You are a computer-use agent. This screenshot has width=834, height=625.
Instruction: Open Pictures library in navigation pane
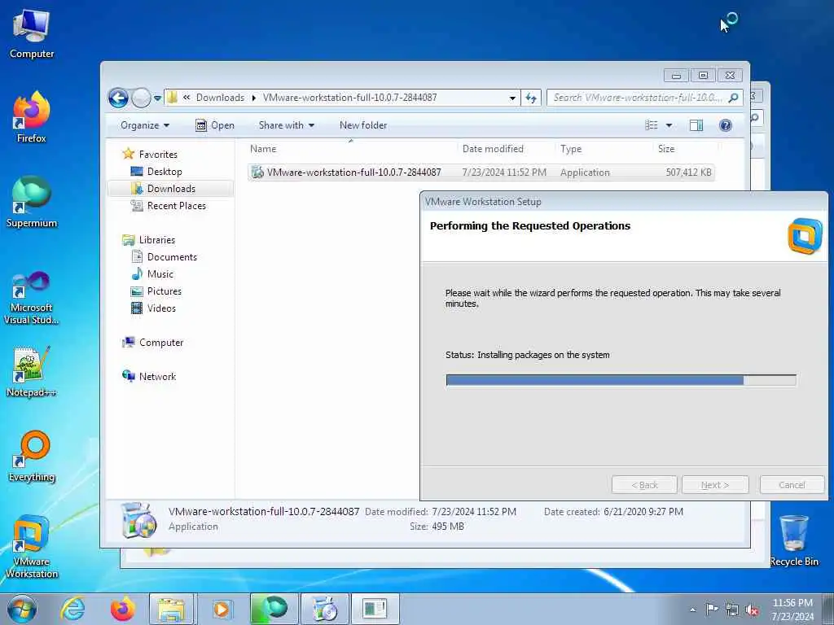165,291
